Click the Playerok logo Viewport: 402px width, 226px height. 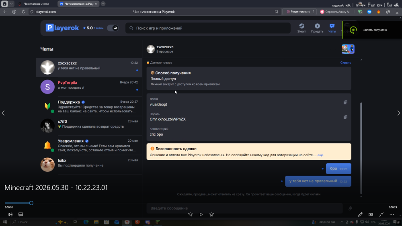[62, 28]
